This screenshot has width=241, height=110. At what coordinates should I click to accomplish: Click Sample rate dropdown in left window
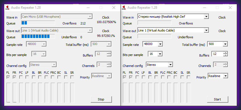(36, 44)
